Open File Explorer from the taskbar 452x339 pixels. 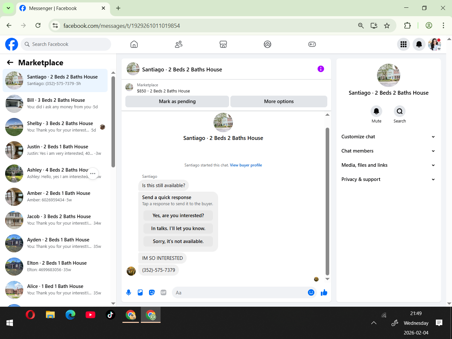50,315
